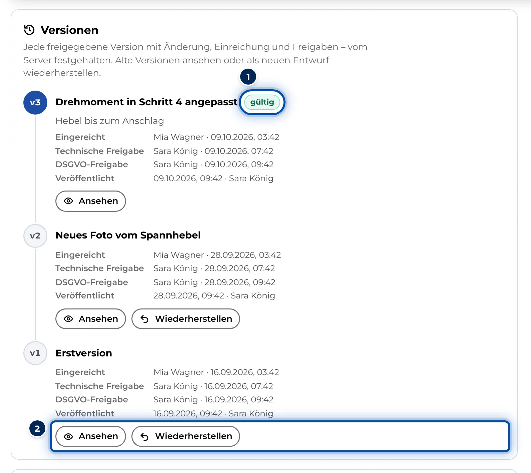
Task: Select Mia Wagner · 09.10.2026, 03:42
Action: pyautogui.click(x=216, y=137)
